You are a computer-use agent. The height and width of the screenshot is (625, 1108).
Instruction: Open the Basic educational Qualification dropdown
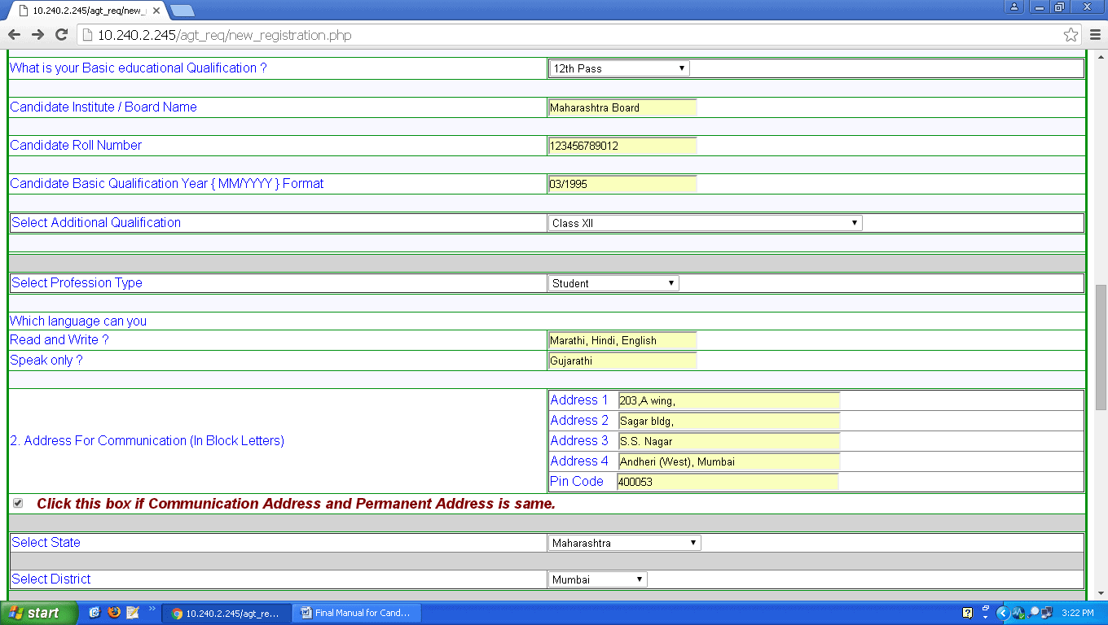(619, 68)
